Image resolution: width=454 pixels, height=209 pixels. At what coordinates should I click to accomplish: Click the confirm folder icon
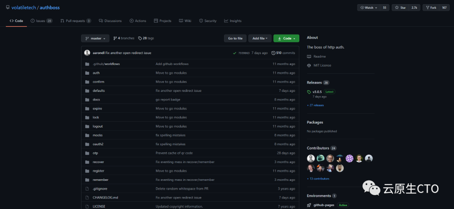click(87, 82)
